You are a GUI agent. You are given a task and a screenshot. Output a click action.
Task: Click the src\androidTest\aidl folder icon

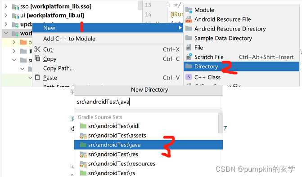click(83, 126)
